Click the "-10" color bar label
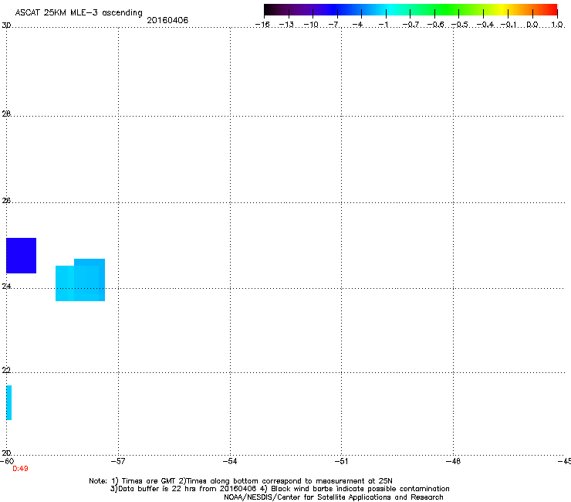The height and width of the screenshot is (502, 571). coord(311,25)
